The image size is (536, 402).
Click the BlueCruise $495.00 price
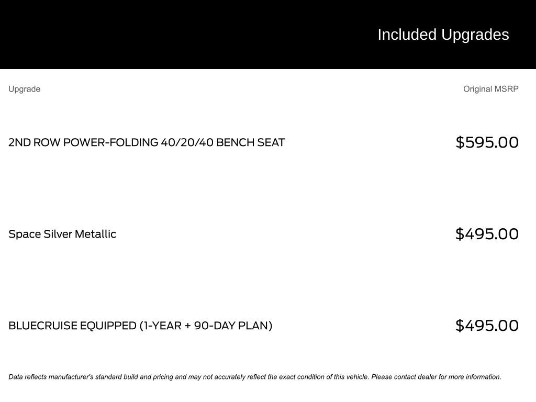tap(487, 326)
